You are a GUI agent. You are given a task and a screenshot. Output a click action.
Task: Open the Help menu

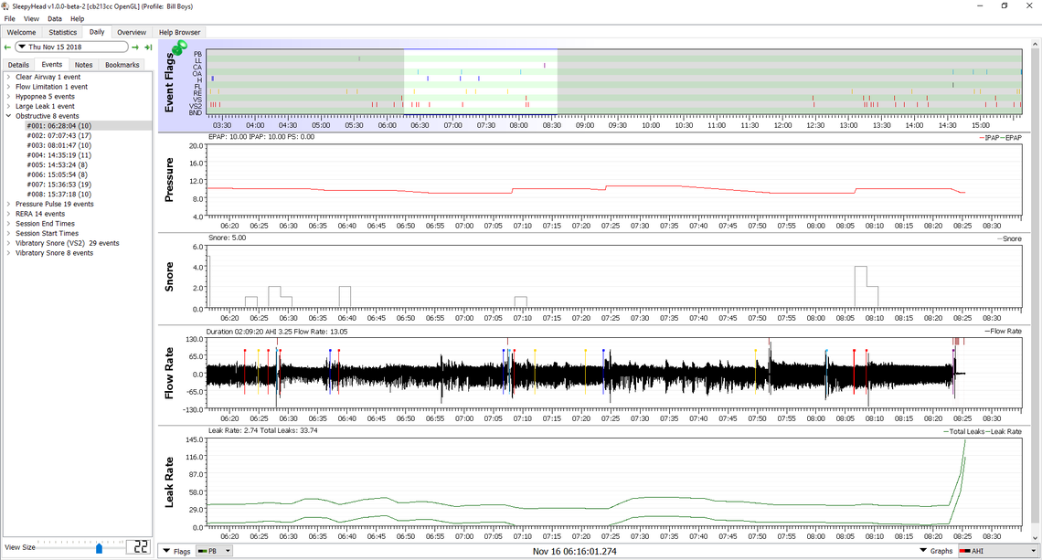pyautogui.click(x=77, y=18)
